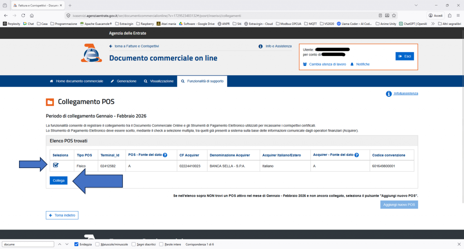
Task: Click the browser home icon
Action: click(x=32, y=15)
